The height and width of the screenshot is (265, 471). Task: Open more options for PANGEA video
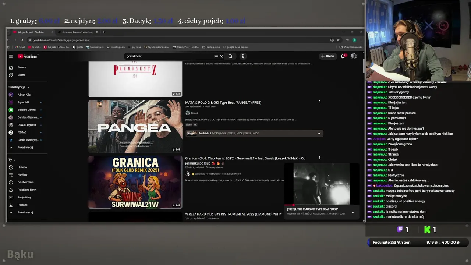point(319,102)
